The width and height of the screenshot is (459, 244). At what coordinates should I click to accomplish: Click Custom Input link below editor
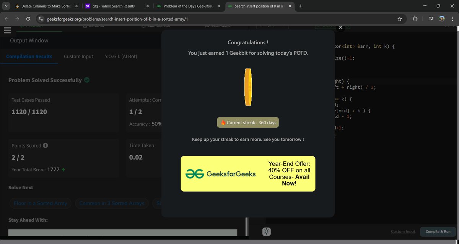click(403, 232)
